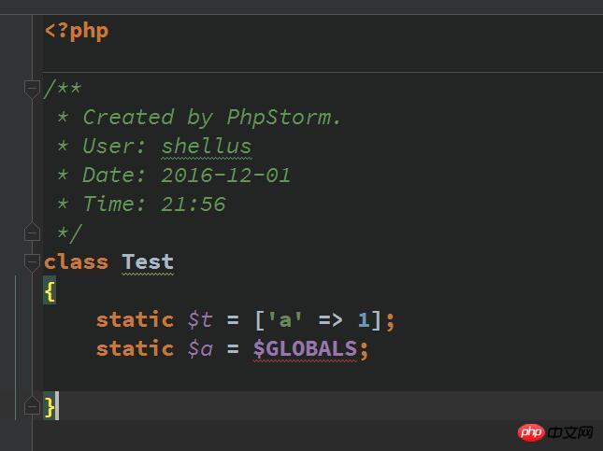The width and height of the screenshot is (603, 451).
Task: Collapse the Test class using its fold marker
Action: pos(32,259)
